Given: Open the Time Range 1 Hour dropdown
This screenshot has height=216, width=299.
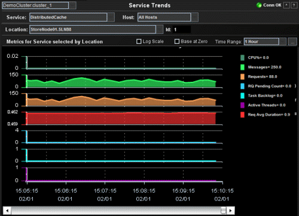Looking at the screenshot, I should pyautogui.click(x=283, y=42).
